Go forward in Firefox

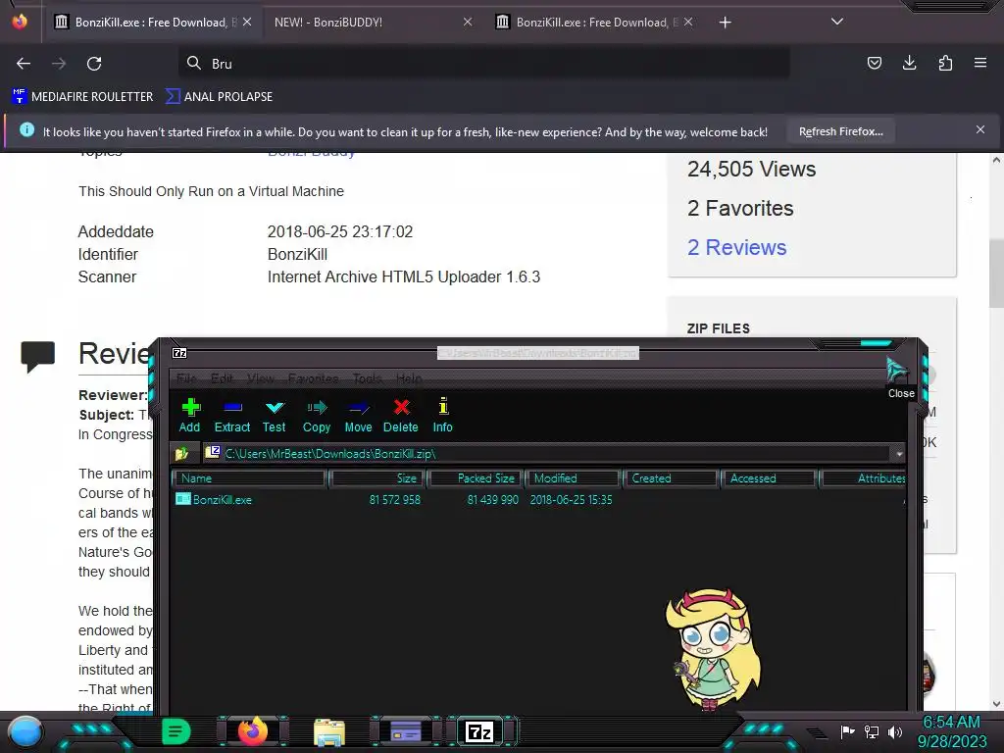click(x=59, y=64)
